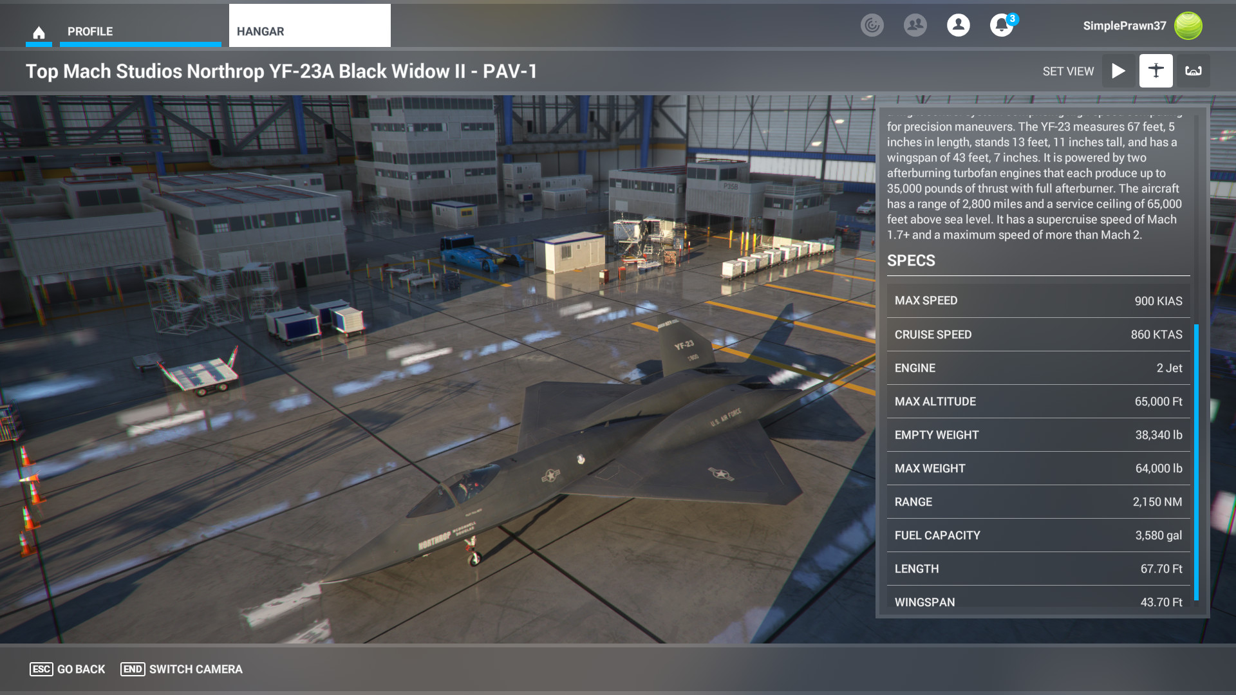The image size is (1236, 695).
Task: Open the user profile icon
Action: (958, 25)
